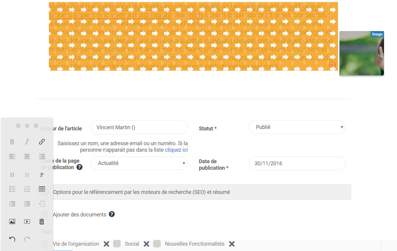Click the publication date field 30/11/2016
This screenshot has width=397, height=251.
point(297,163)
